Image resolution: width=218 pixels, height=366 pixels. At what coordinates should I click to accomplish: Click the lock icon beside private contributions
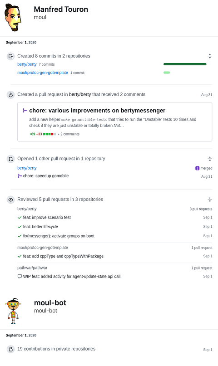(x=10, y=349)
